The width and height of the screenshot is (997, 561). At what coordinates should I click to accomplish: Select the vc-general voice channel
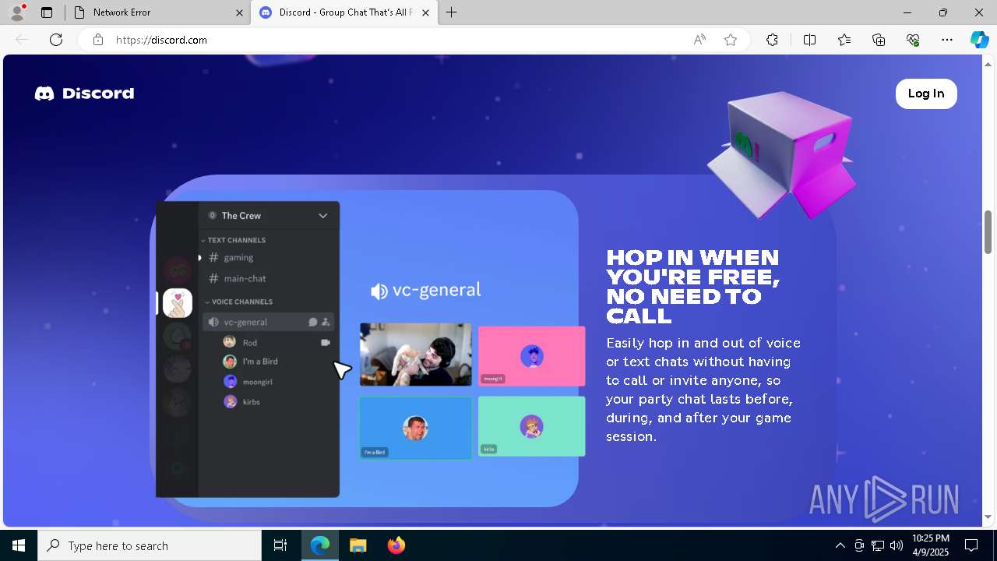(x=269, y=322)
